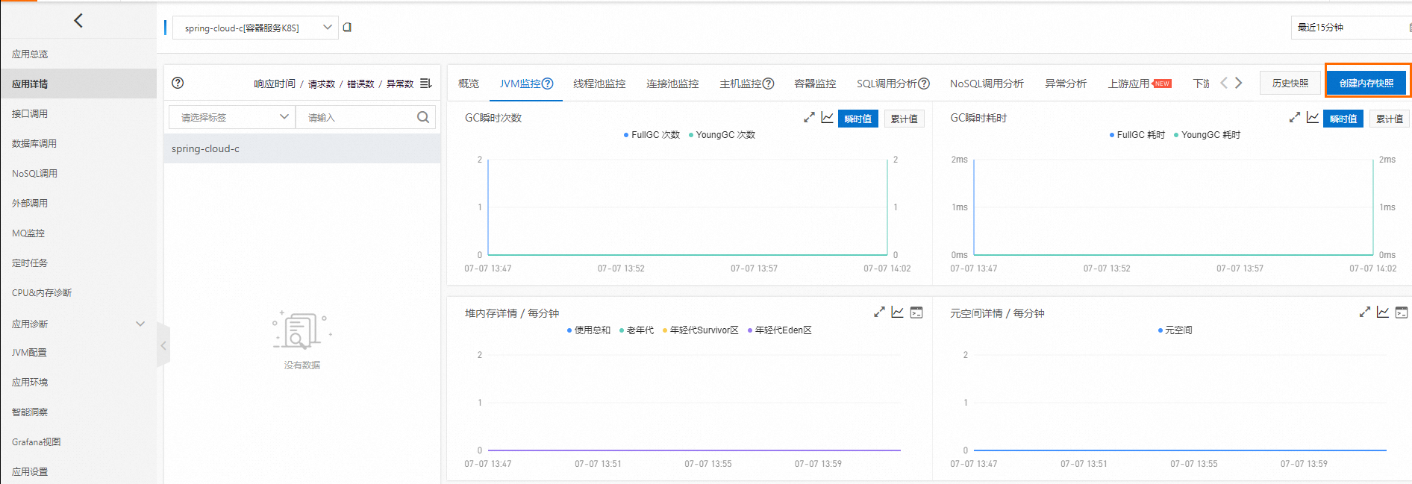Toggle the 年轻代Survivor区 legend series
This screenshot has width=1412, height=484.
(x=701, y=330)
